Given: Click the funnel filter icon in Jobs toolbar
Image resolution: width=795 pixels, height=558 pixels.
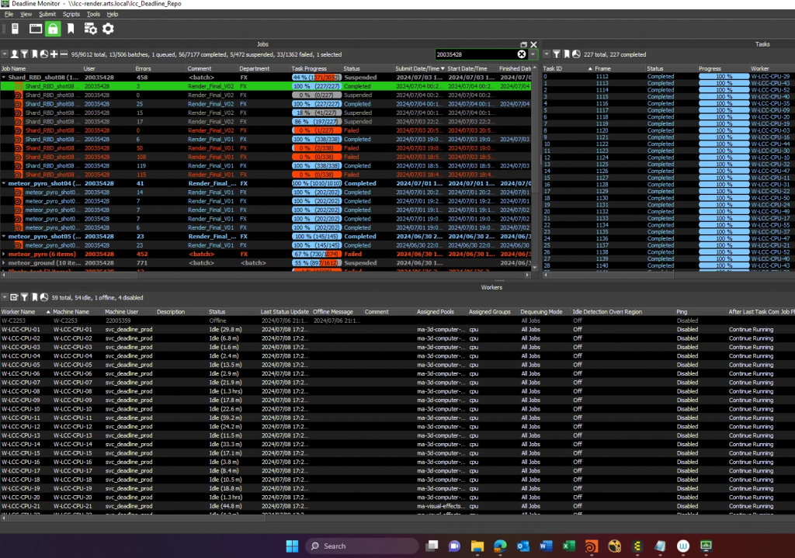Looking at the screenshot, I should (x=24, y=54).
